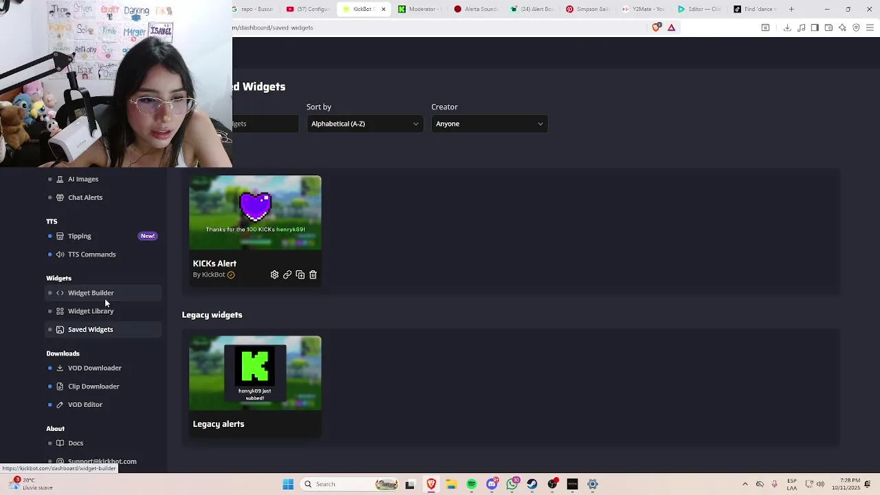Close the KickBot browser tab
Image resolution: width=880 pixels, height=495 pixels.
tap(384, 9)
